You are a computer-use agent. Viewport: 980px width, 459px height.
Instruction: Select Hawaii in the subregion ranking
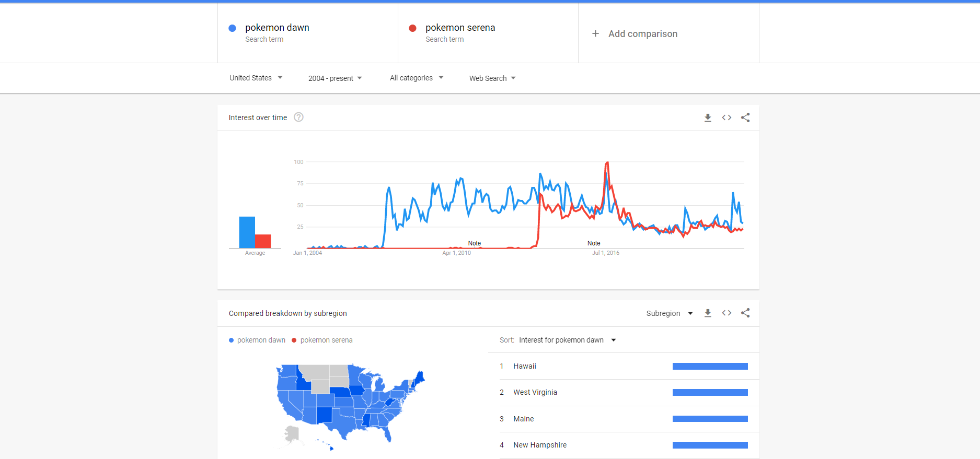tap(525, 367)
